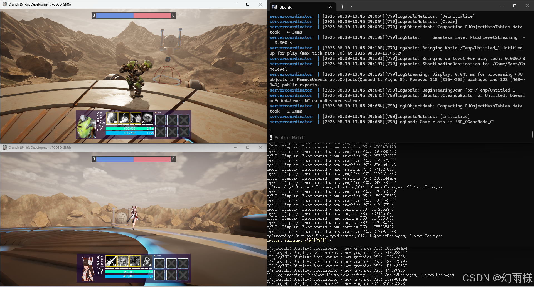Click the sword attack stat 65 in top game
Screen dimensions: 534x287
click(99, 113)
